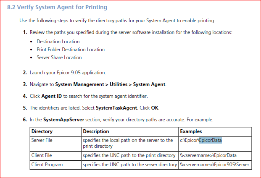Click the 'Print Folder Destination Location' bullet
This screenshot has height=178, width=261.
tap(71, 50)
